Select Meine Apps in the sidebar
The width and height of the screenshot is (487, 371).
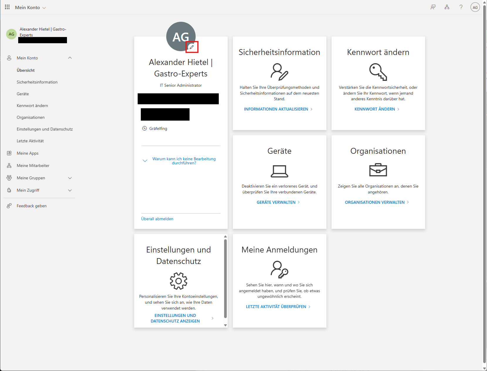coord(28,153)
